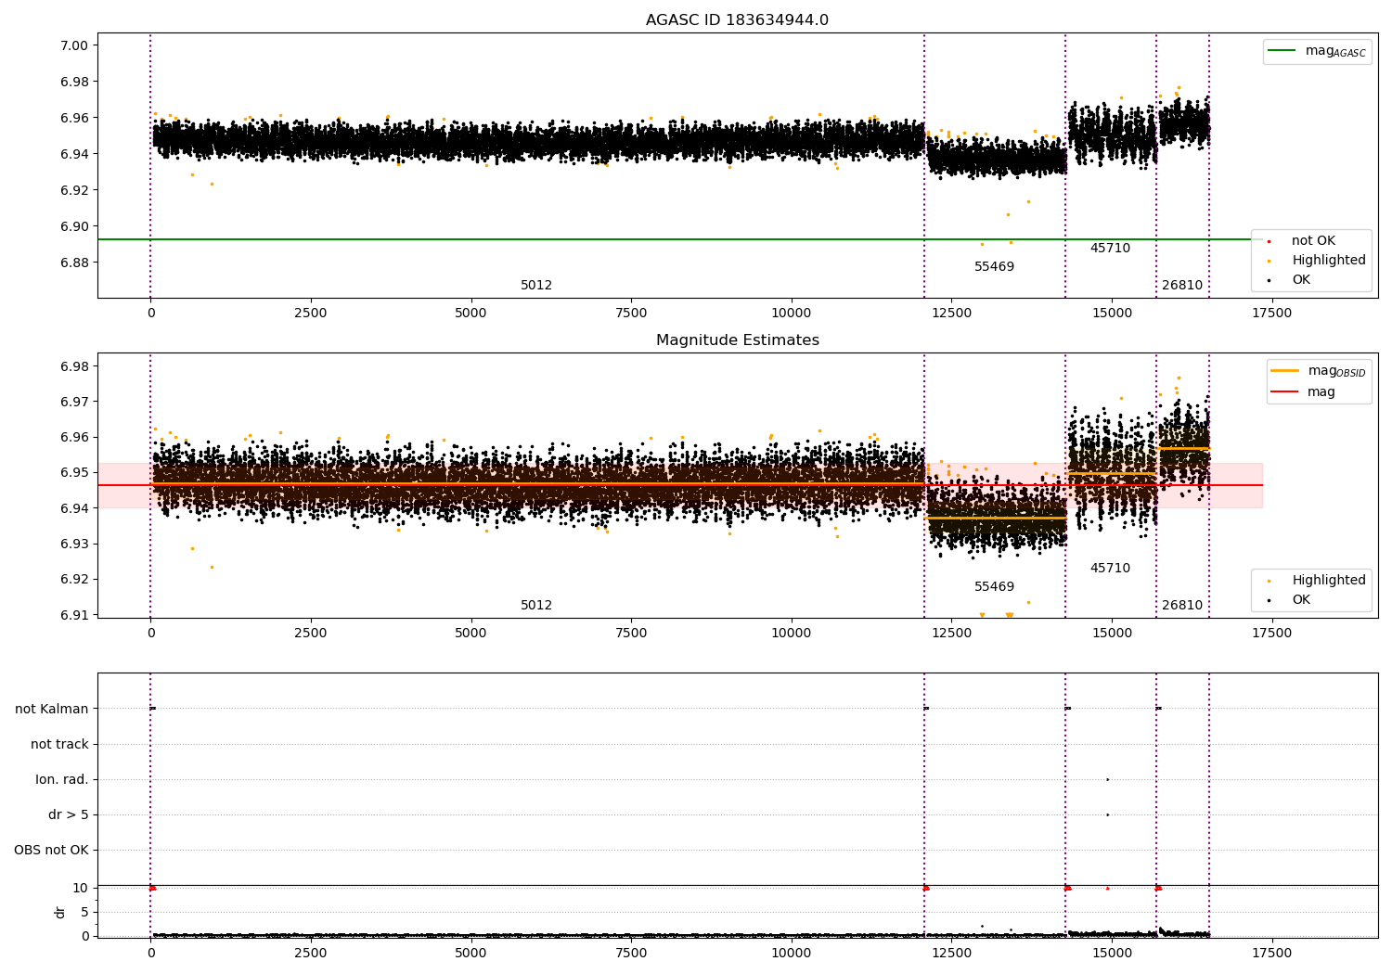Screen dimensions: 1392x974
Task: Click y-axis tick 6.95 on middle plot
Action: tap(74, 473)
